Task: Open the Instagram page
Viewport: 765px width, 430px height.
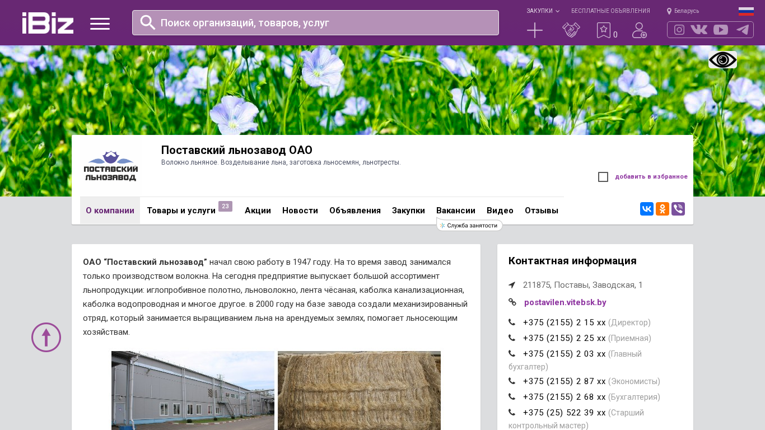Action: pos(679,30)
